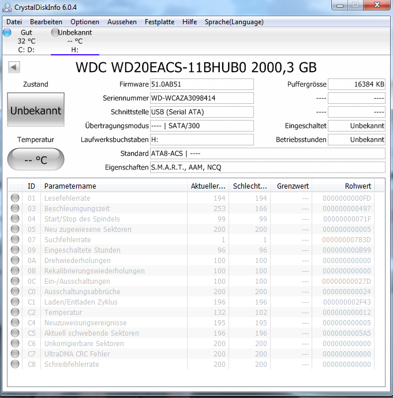Click the ID column header
This screenshot has height=398, width=393.
coord(31,186)
